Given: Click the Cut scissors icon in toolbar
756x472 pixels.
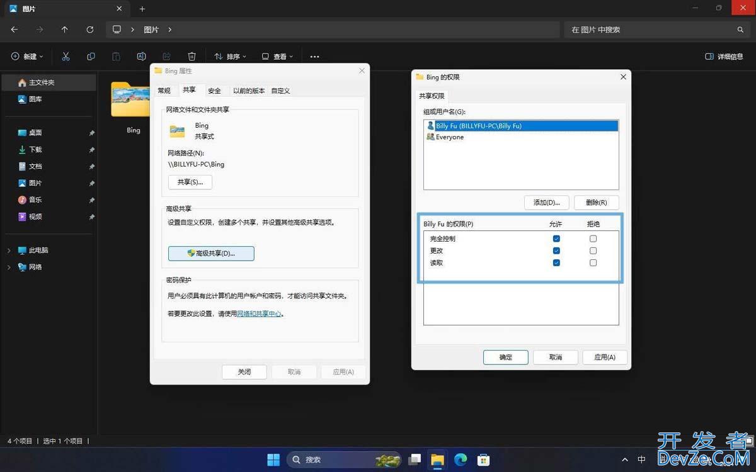Looking at the screenshot, I should click(66, 57).
